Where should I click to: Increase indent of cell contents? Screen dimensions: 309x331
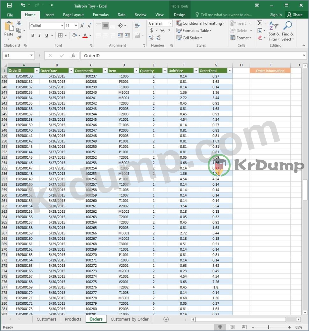tap(128, 35)
